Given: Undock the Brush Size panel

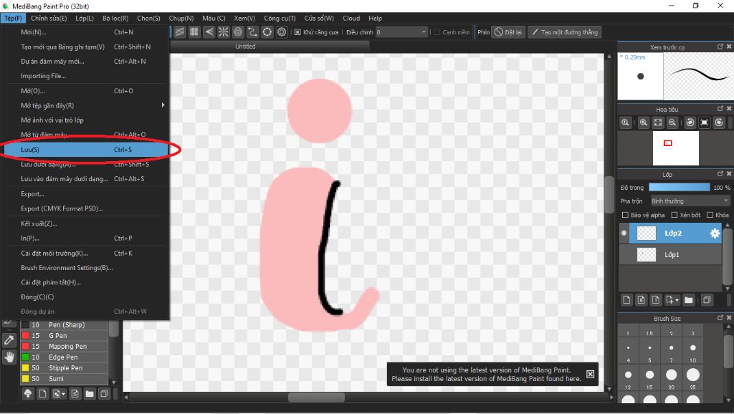Looking at the screenshot, I should pyautogui.click(x=720, y=317).
